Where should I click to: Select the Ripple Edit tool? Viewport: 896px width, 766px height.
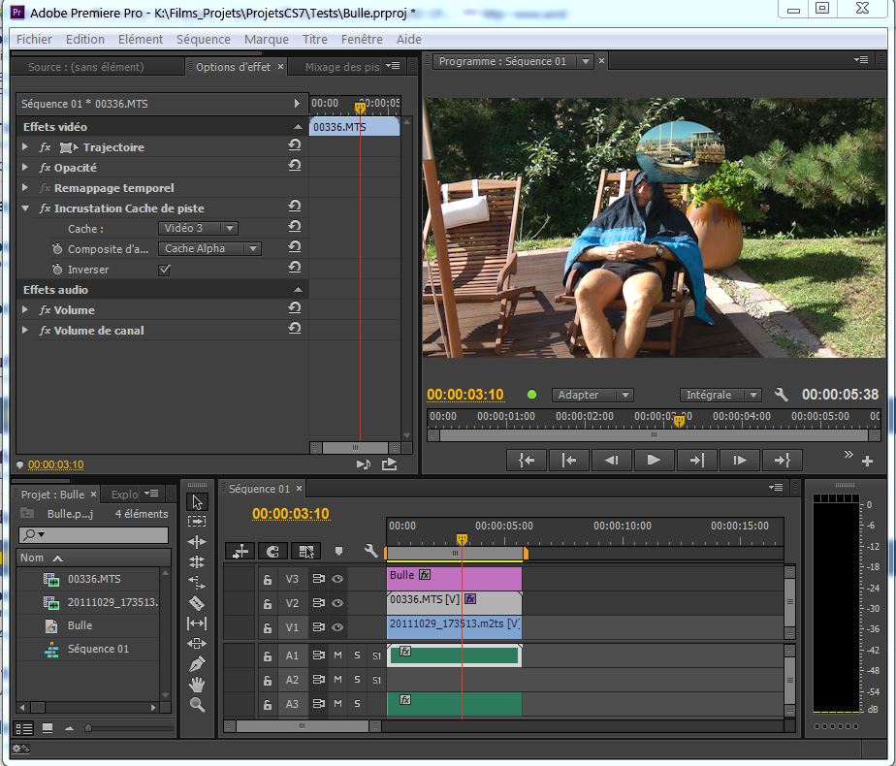pos(197,541)
